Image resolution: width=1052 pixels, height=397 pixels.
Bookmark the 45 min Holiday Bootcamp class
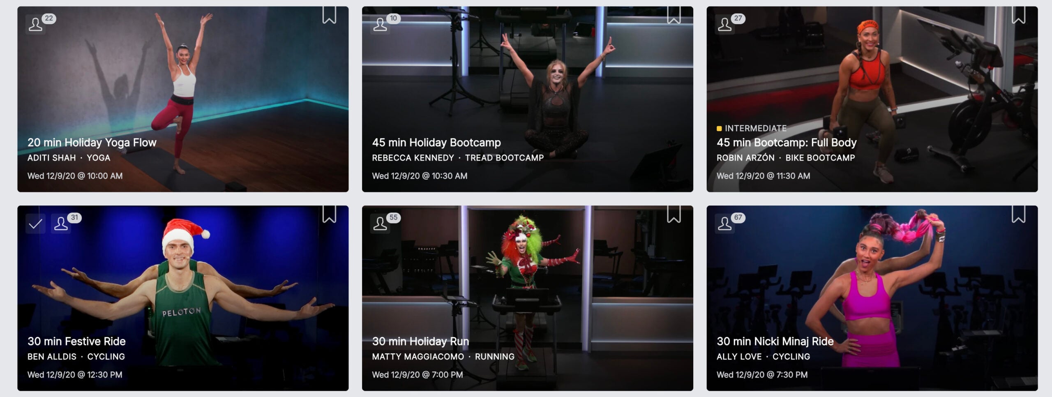click(x=674, y=15)
